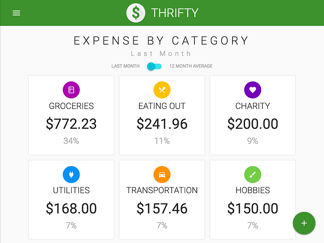Expand the Charity category card
This screenshot has height=243, width=324.
pyautogui.click(x=253, y=115)
